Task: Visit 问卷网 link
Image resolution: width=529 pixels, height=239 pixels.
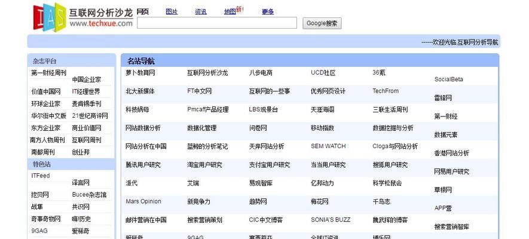Action: point(258,128)
